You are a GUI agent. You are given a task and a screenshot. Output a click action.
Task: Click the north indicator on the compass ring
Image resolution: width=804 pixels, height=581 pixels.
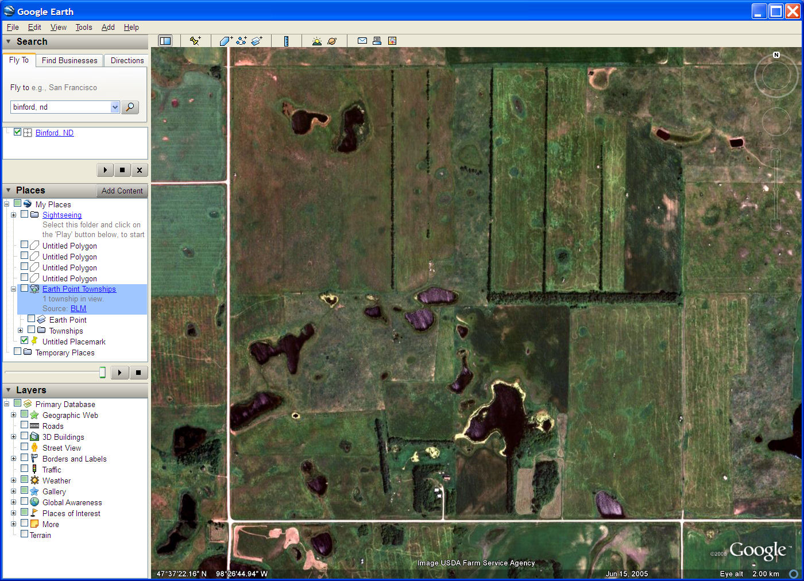776,55
